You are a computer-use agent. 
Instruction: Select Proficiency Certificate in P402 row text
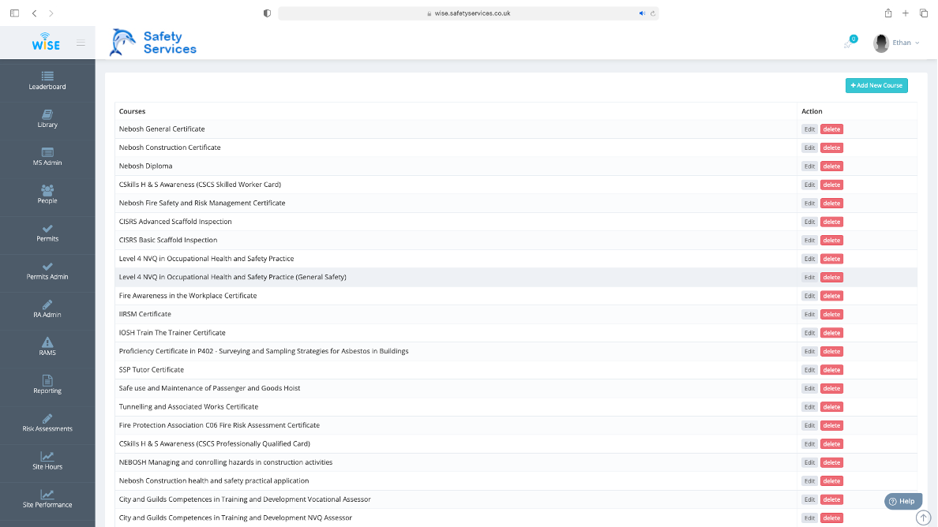(263, 351)
